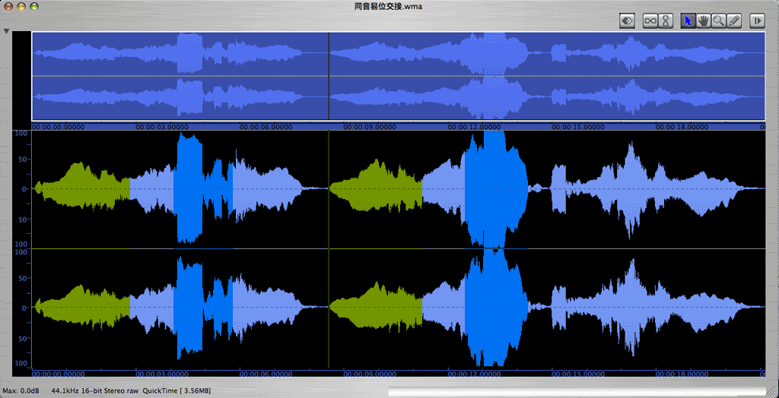Click the 00:00:15 label on bottom ruler
Screen dimensions: 779x398
click(x=578, y=374)
